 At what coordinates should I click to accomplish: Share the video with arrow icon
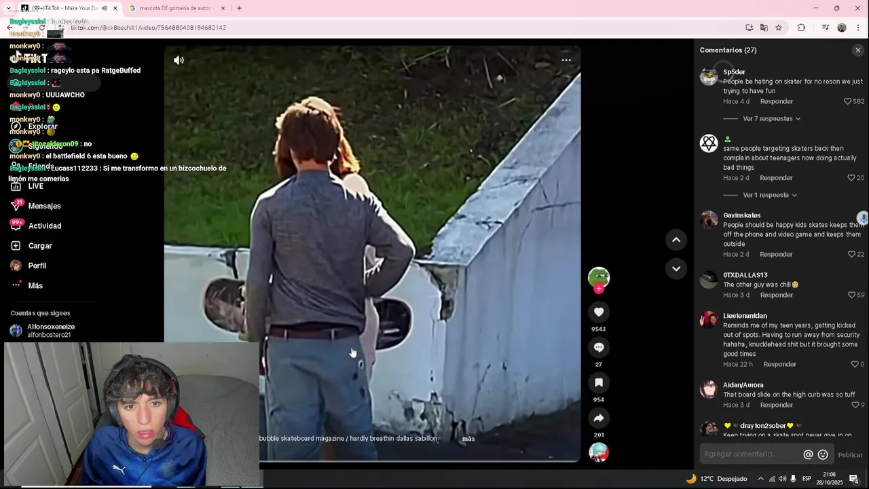pyautogui.click(x=599, y=418)
